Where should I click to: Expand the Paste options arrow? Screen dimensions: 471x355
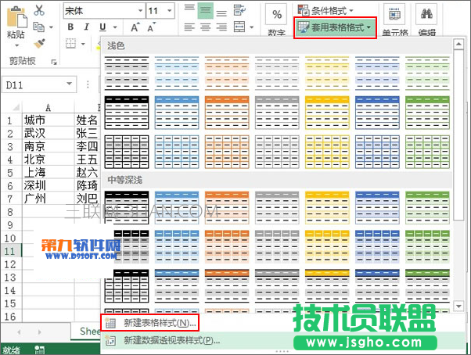17,45
